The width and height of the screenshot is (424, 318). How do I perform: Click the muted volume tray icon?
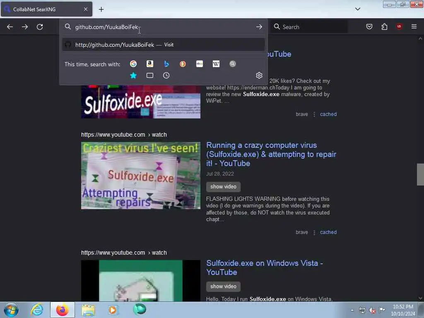tap(372, 311)
